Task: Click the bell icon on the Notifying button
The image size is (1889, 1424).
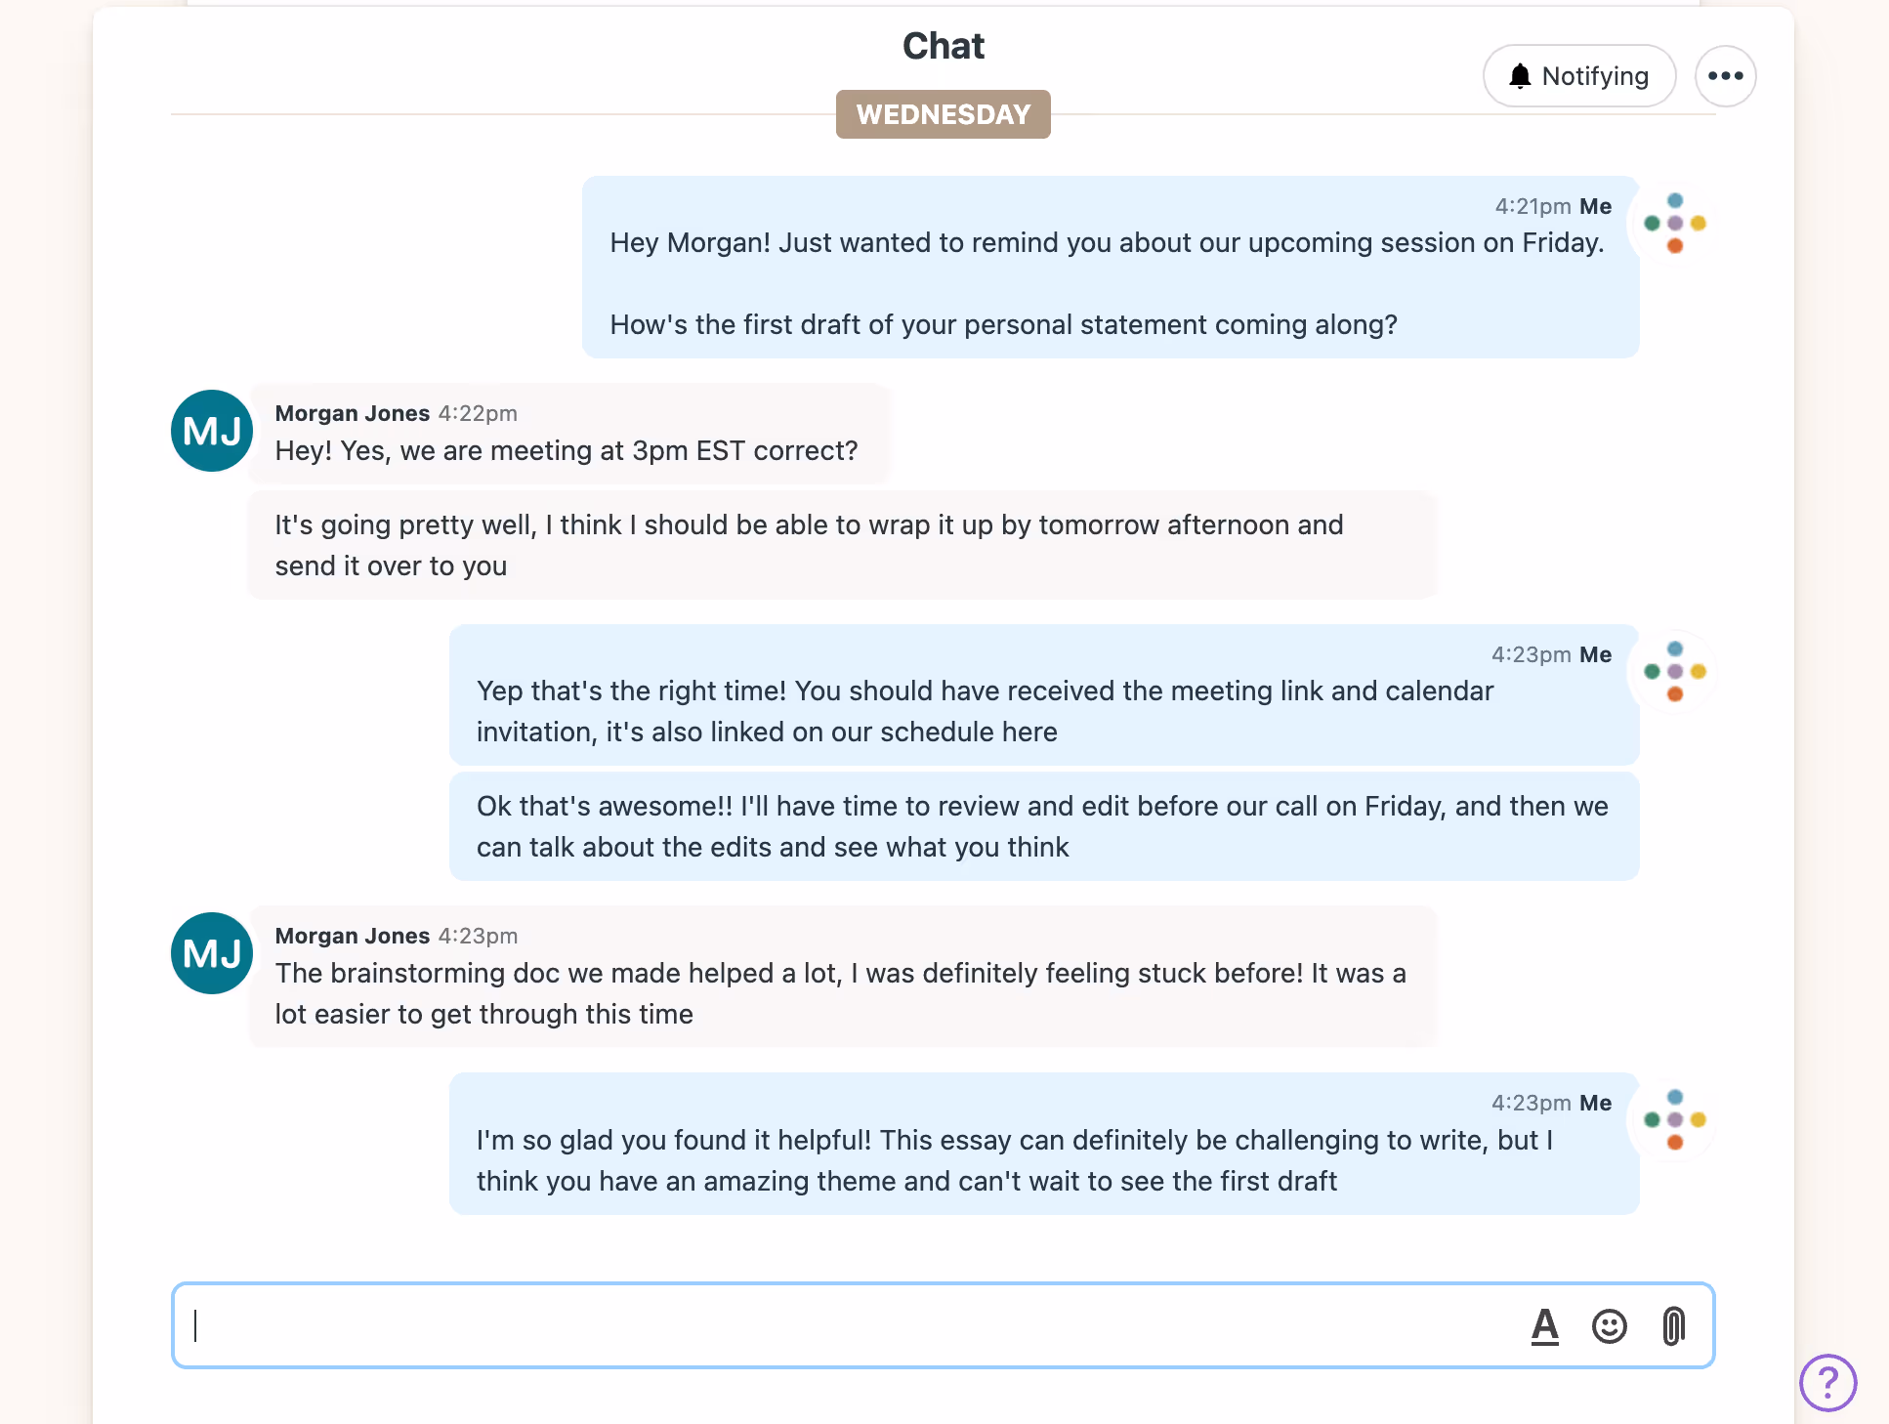Action: (1521, 75)
